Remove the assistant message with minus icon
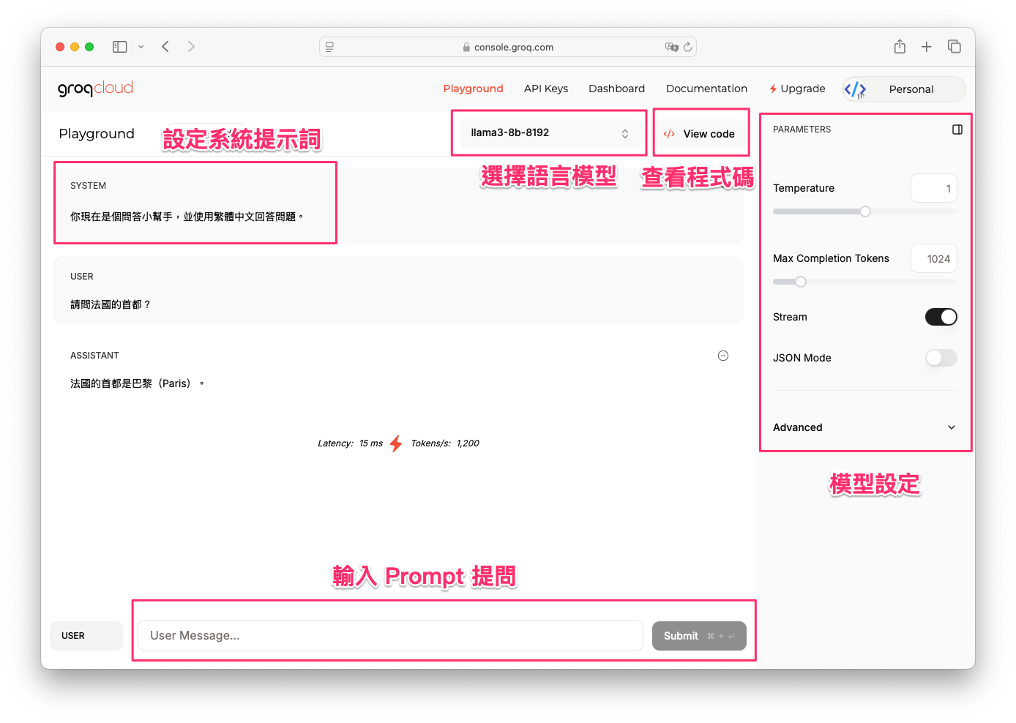The height and width of the screenshot is (723, 1016). point(723,356)
